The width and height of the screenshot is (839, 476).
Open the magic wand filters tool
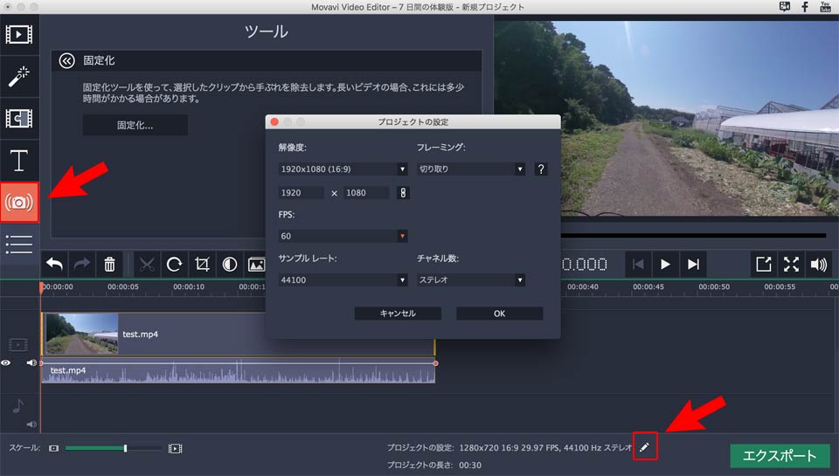[x=19, y=77]
